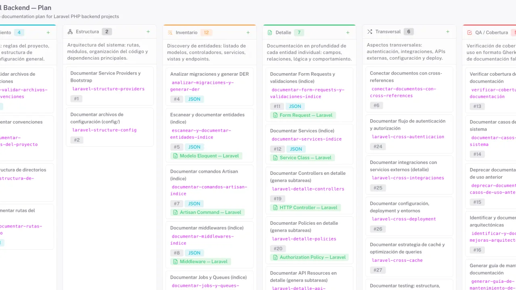Click the JSON tag on card #4
This screenshot has height=290, width=516.
point(194,99)
